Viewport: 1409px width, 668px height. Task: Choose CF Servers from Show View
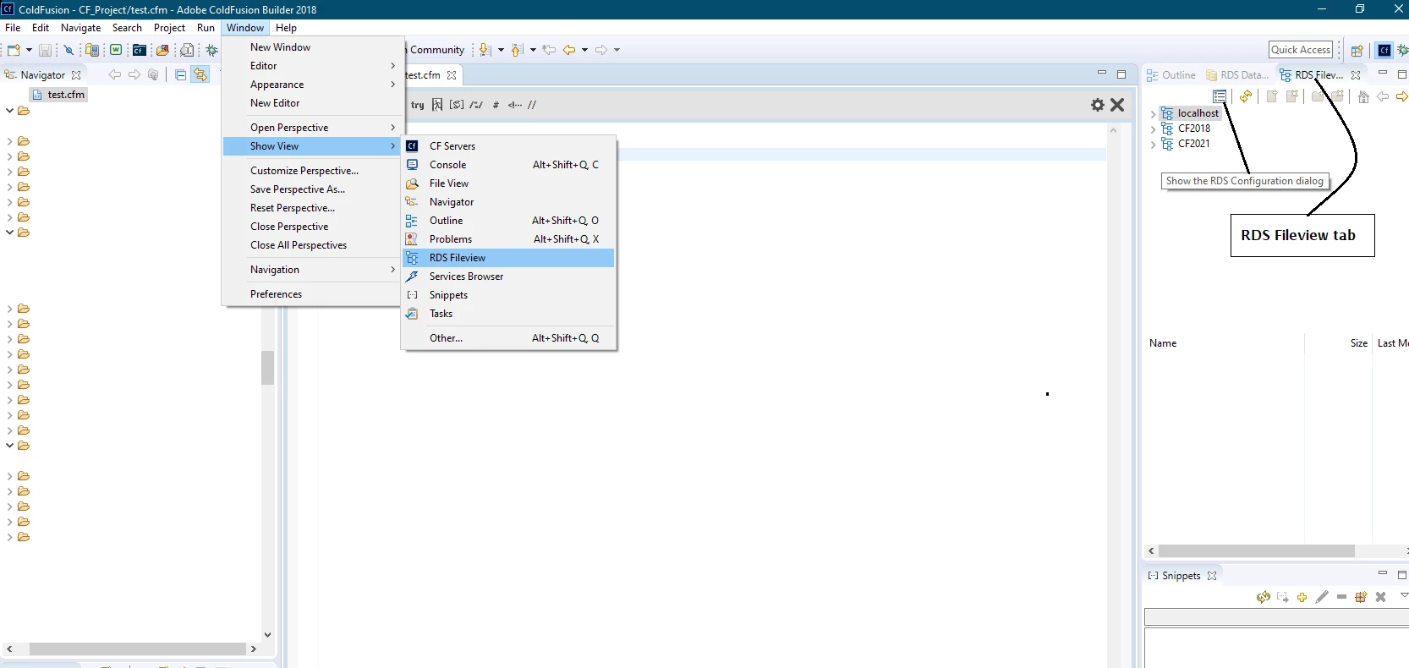click(508, 146)
